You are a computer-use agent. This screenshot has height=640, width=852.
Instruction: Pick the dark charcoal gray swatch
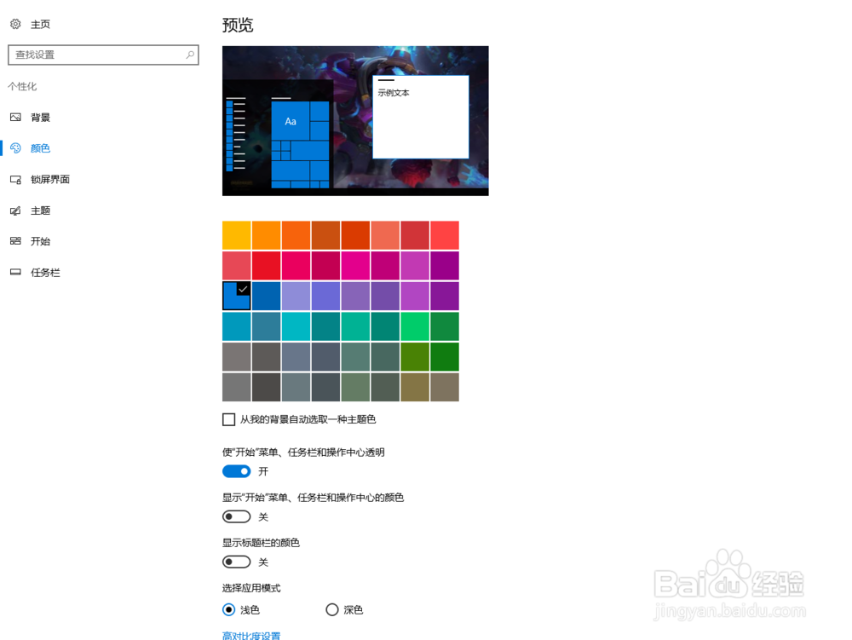coord(266,387)
